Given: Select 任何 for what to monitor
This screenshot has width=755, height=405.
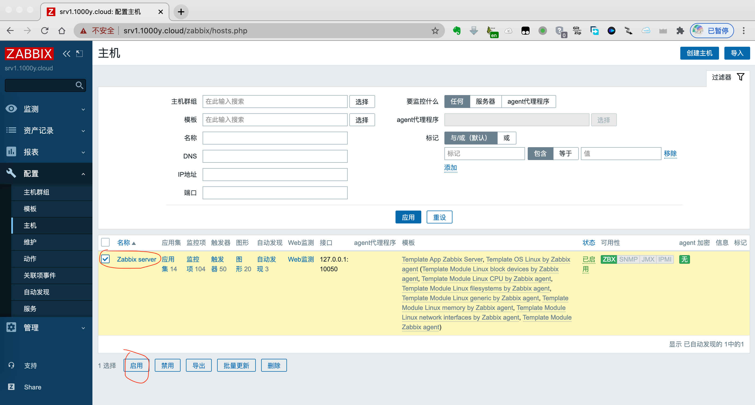Looking at the screenshot, I should [x=457, y=102].
